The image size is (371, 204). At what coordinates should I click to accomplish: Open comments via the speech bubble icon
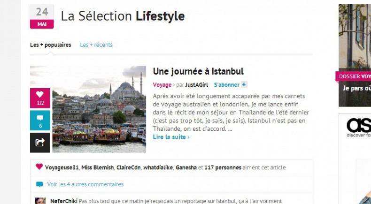40,121
